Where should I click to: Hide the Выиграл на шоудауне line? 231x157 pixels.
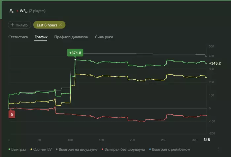pos(77,149)
